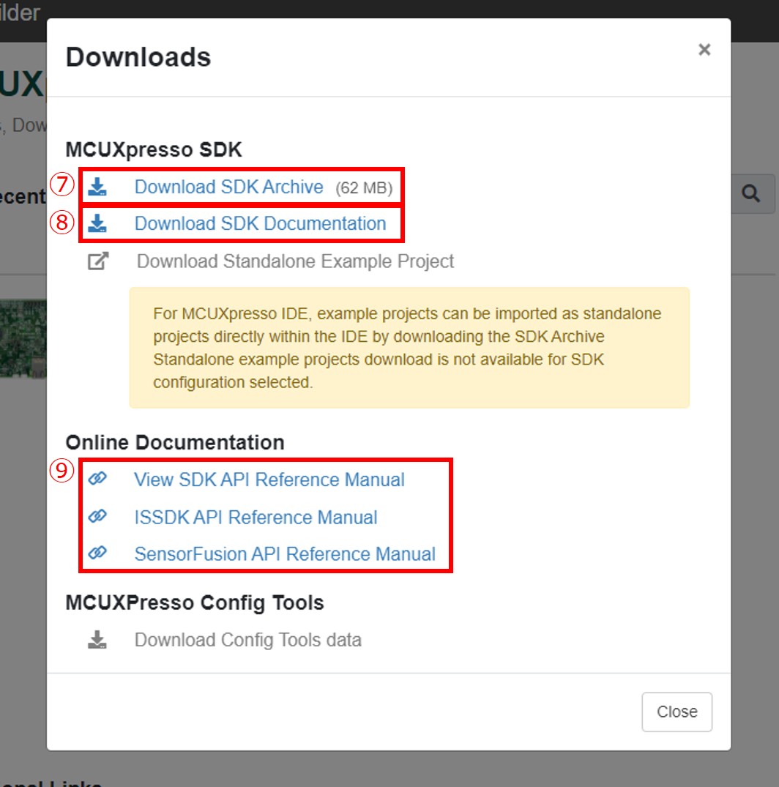779x787 pixels.
Task: Click the chain-link icon beside View SDK API Reference Manual
Action: pos(97,480)
